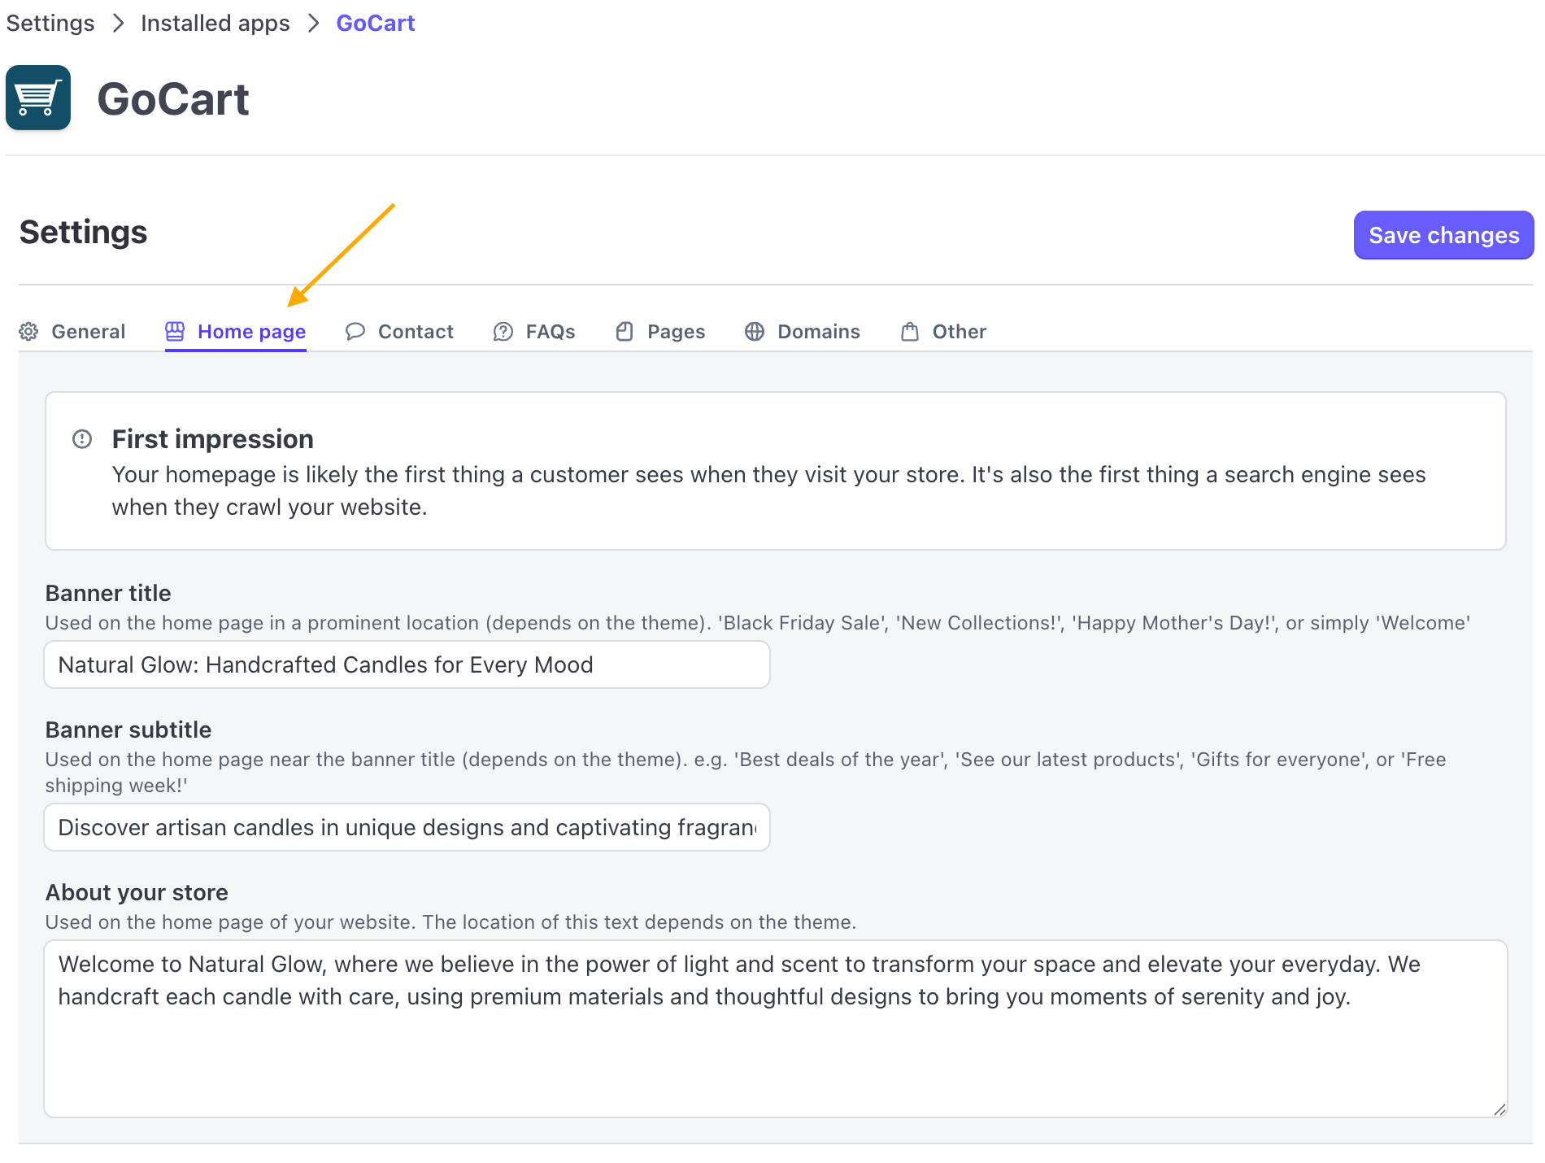This screenshot has height=1163, width=1545.
Task: Open the Contact tab
Action: pos(416,332)
